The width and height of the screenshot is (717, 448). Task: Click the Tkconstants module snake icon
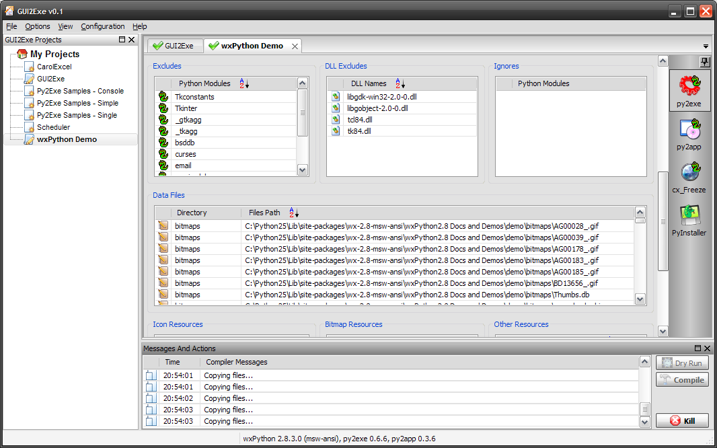[x=163, y=97]
